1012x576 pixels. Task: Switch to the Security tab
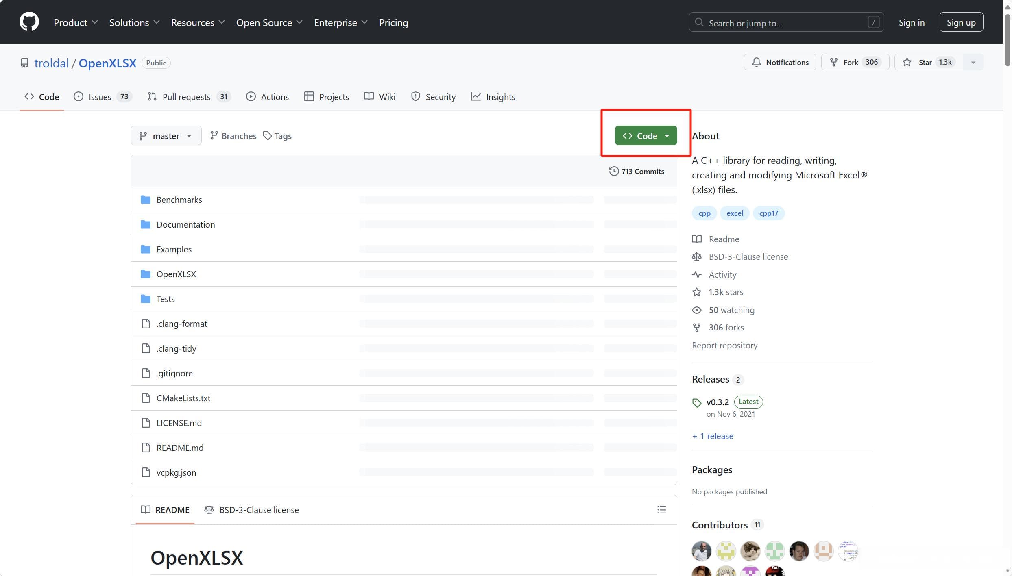tap(433, 97)
